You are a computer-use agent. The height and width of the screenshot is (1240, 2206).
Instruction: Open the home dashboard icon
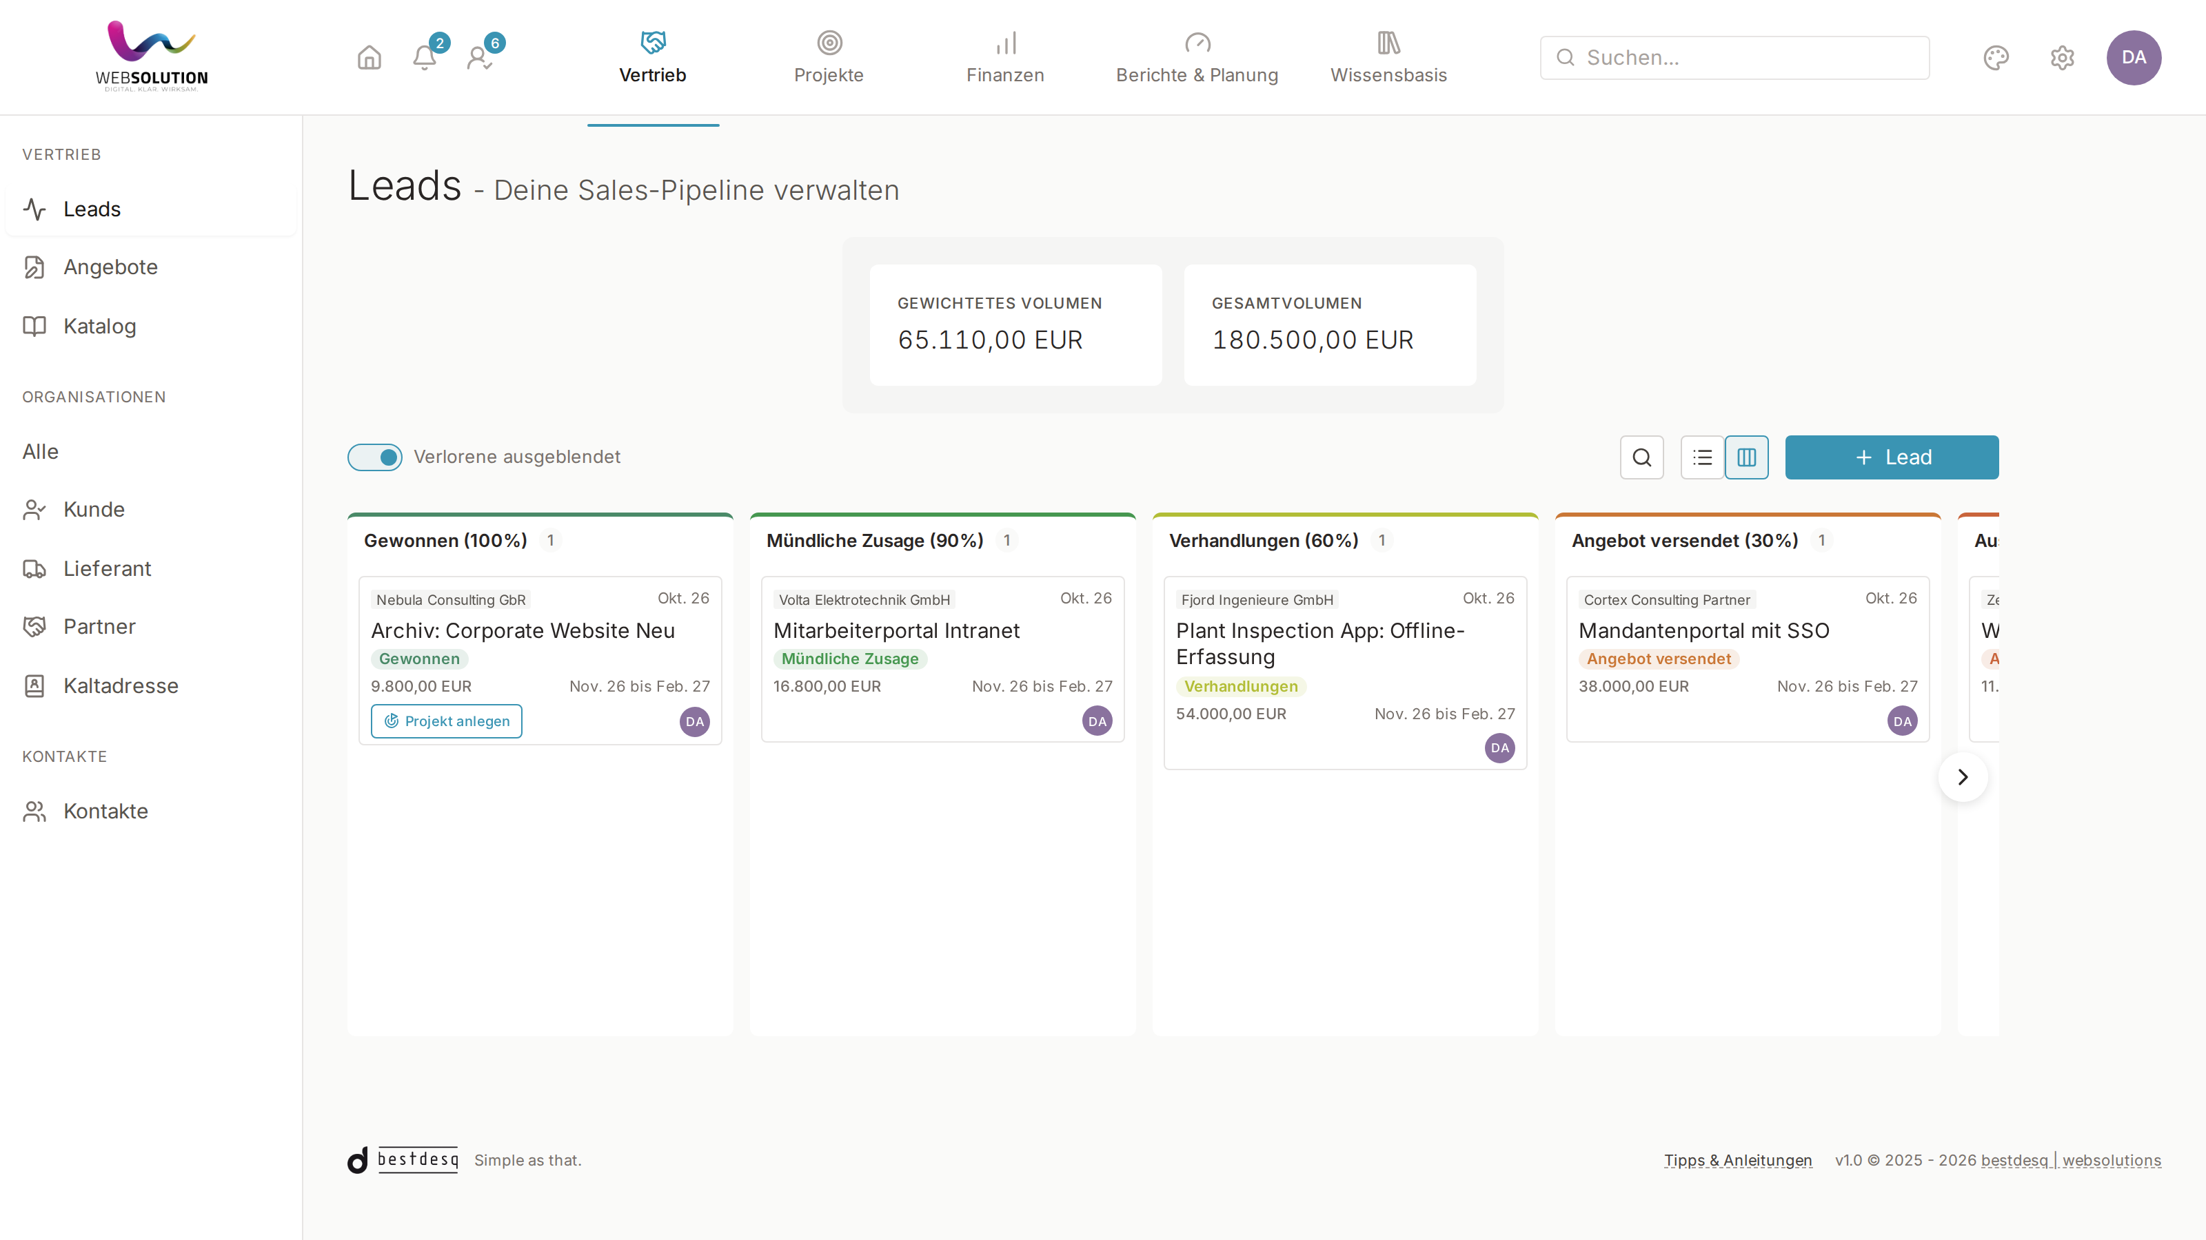pyautogui.click(x=369, y=57)
